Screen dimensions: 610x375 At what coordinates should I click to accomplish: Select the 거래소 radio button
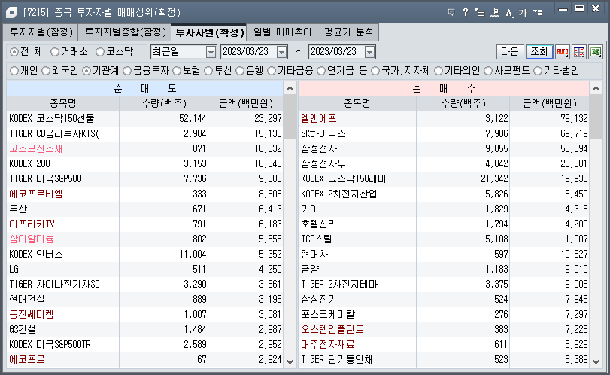(55, 52)
